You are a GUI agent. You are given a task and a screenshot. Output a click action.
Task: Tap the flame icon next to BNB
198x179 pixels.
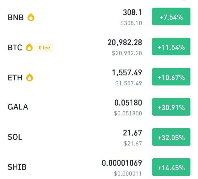tap(31, 17)
